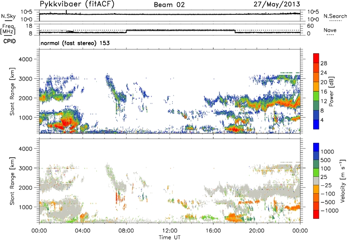347x240 pixels.
Task: Click the "Nave" legend label
Action: [x=330, y=30]
